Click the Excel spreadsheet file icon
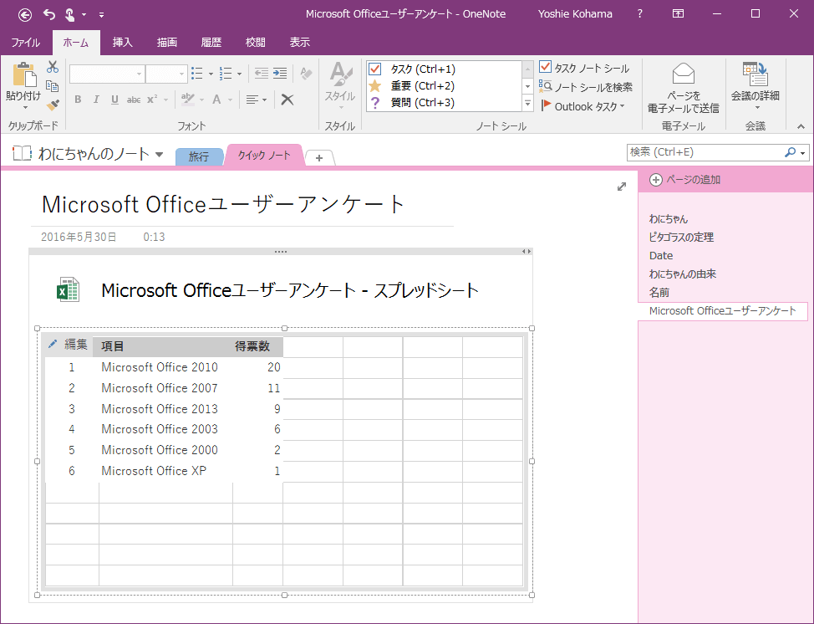The image size is (814, 624). click(68, 290)
